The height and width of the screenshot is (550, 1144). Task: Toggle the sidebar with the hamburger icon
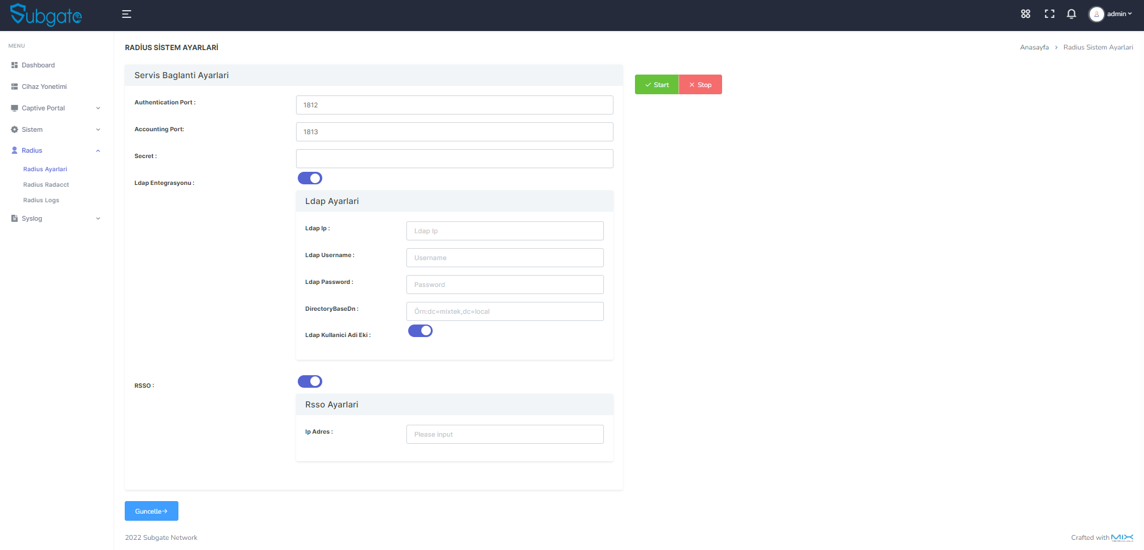click(126, 14)
